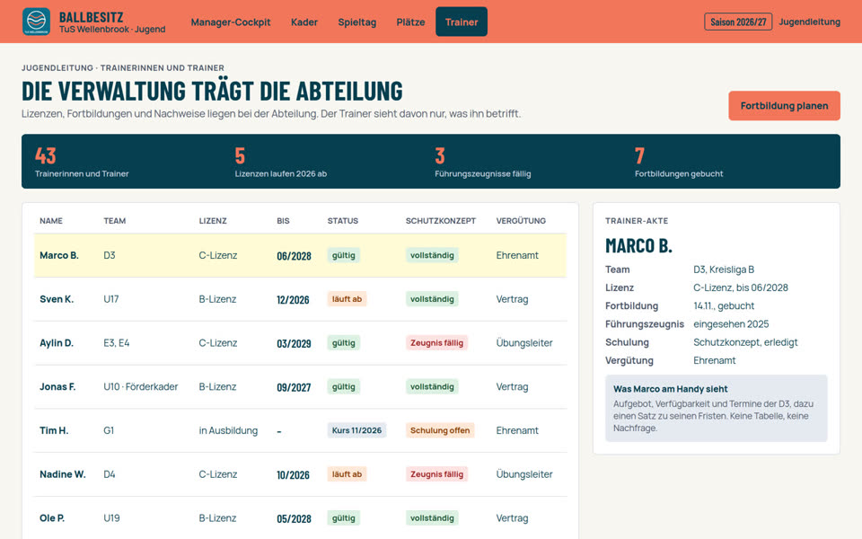Select the Ole P. row name
Image resolution: width=862 pixels, height=539 pixels.
click(x=52, y=518)
